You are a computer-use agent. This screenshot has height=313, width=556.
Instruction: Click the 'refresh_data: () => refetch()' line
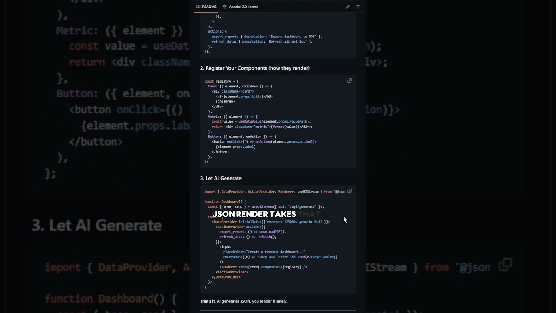pos(248,237)
